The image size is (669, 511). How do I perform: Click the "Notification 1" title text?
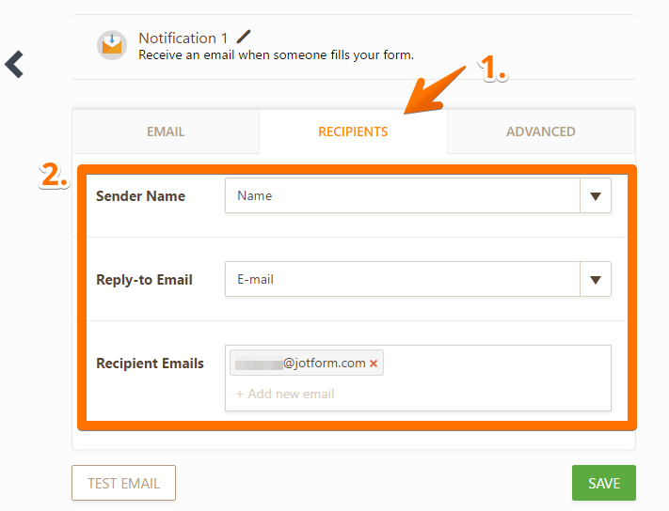pyautogui.click(x=183, y=39)
